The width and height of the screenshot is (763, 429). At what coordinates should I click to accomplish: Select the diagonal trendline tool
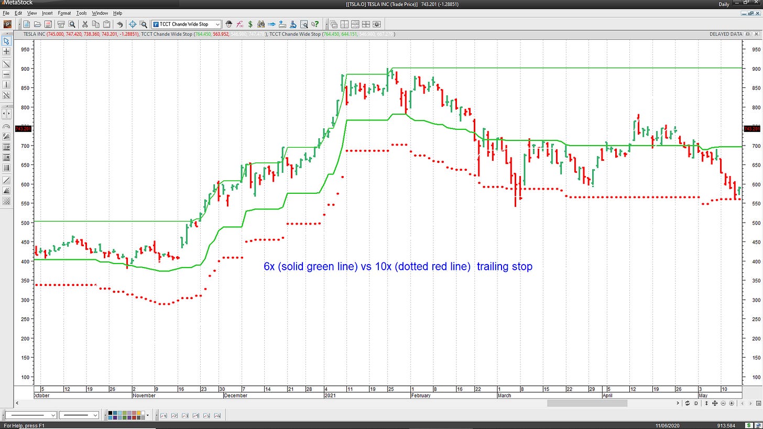pos(7,64)
